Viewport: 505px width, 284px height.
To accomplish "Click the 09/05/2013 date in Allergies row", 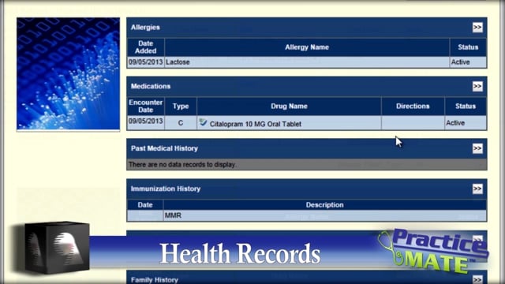I will pos(145,62).
